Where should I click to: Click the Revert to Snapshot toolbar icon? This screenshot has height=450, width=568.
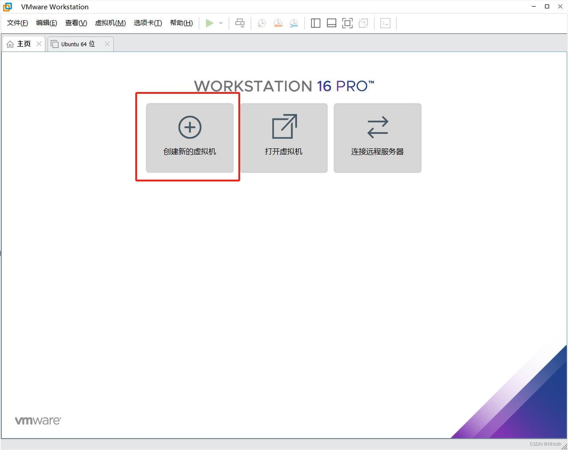tap(278, 23)
